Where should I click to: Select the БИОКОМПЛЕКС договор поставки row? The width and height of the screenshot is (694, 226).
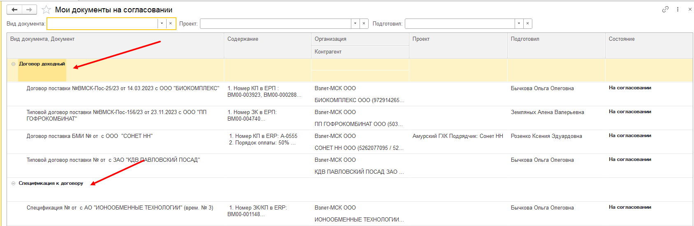point(350,94)
